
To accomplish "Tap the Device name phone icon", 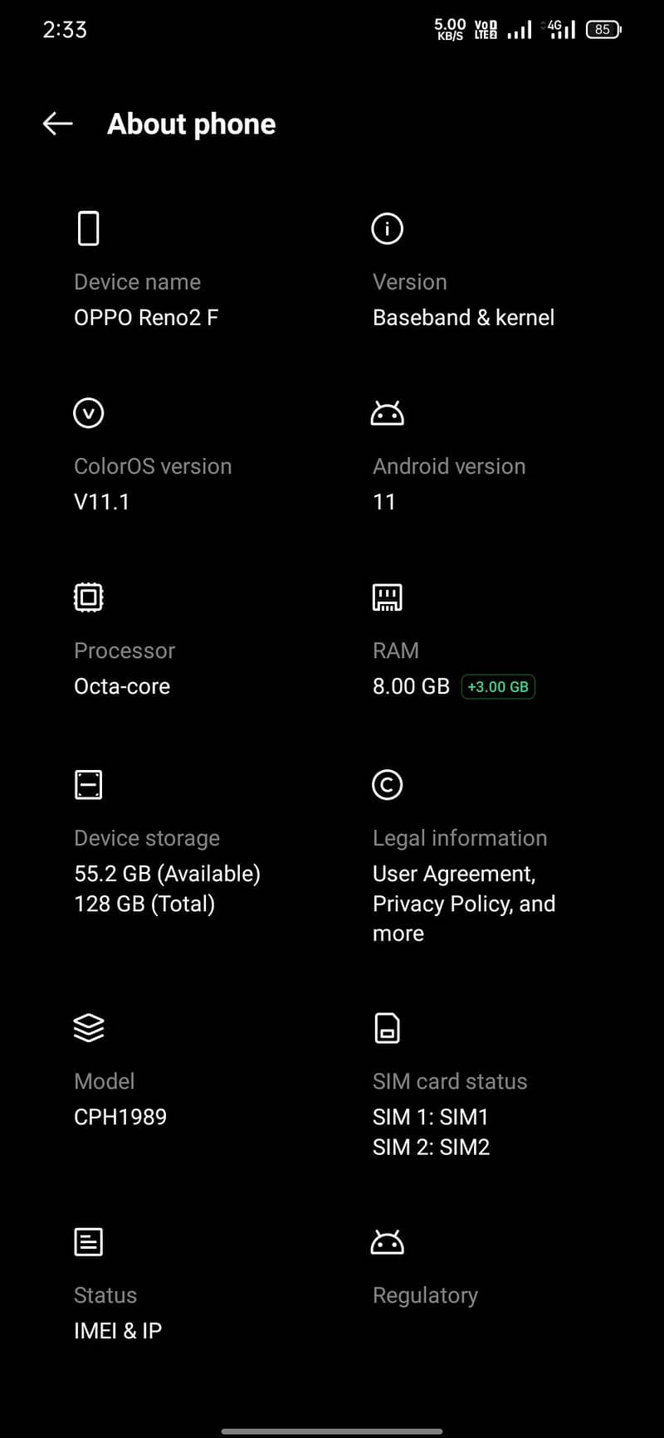I will (x=88, y=228).
